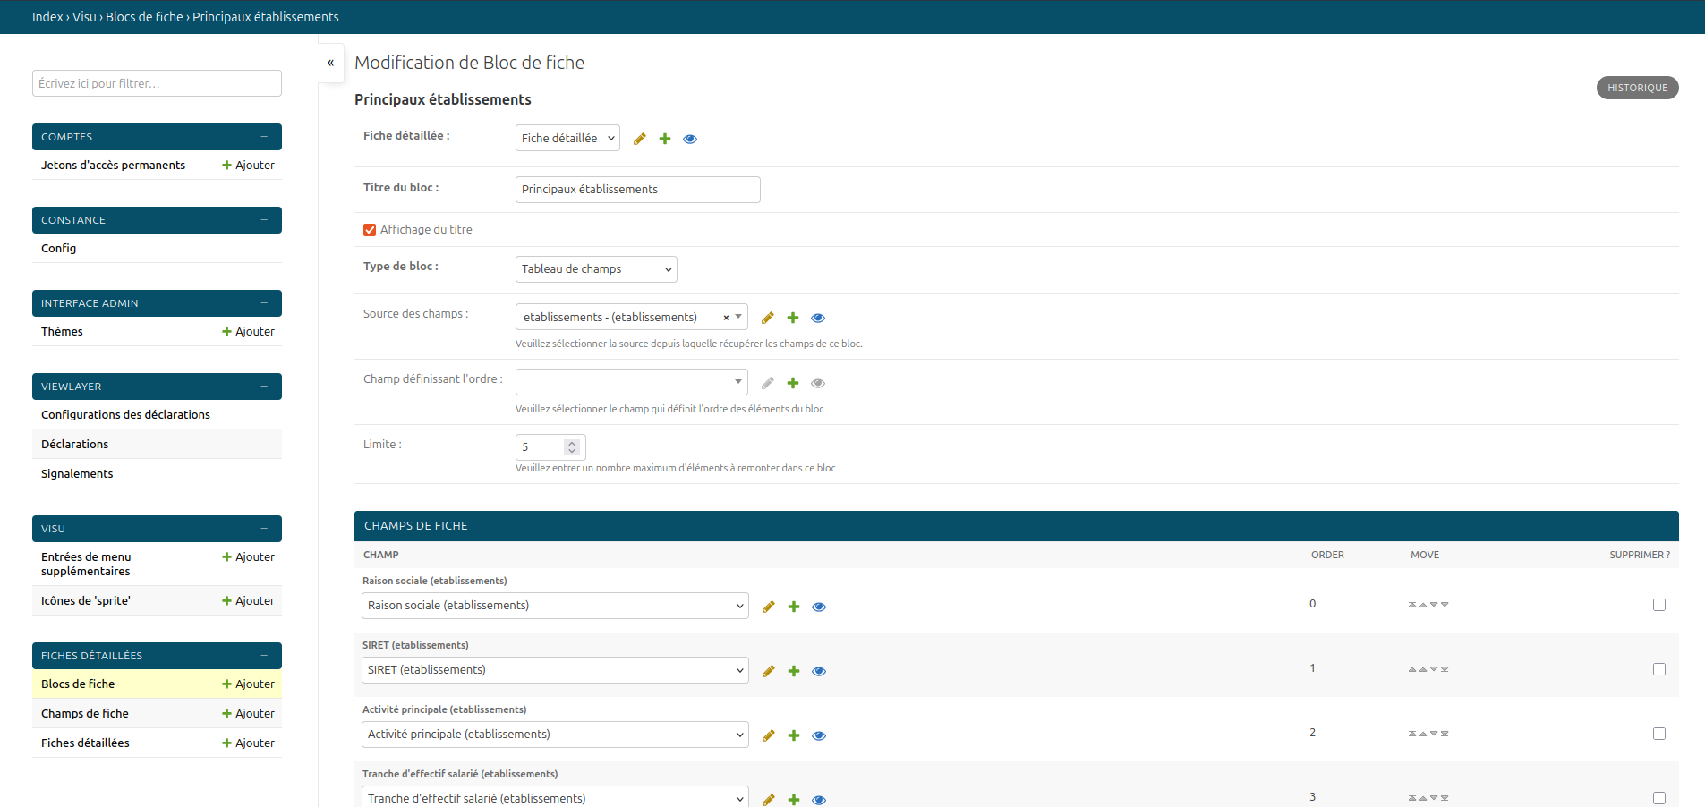Screen dimensions: 1705x807
Task: View the SIRET field with the eye icon
Action: coord(819,671)
